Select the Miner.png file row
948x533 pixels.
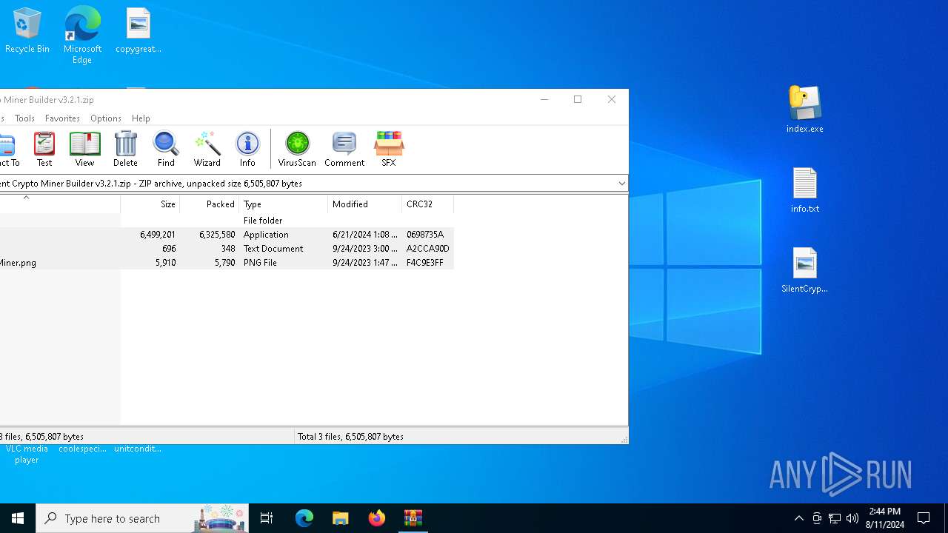pos(227,263)
